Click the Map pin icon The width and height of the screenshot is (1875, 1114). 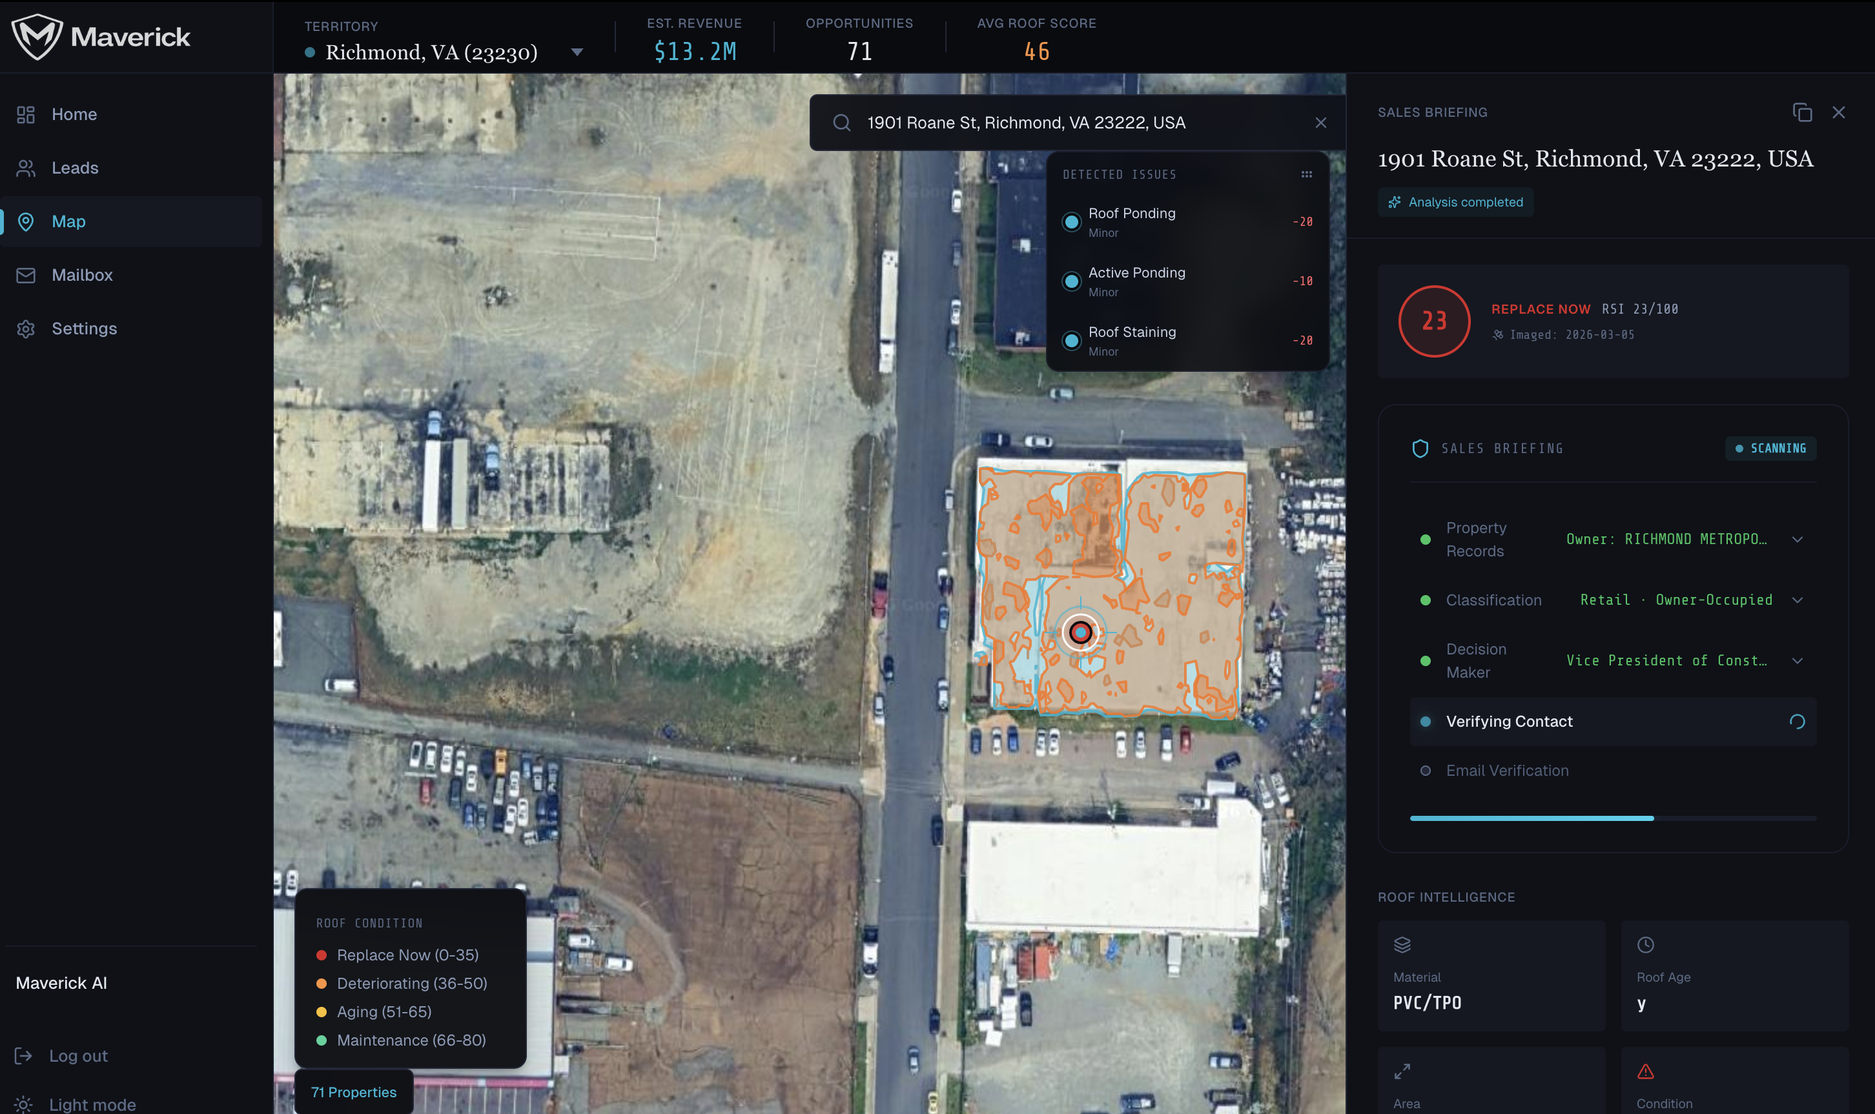pos(26,221)
